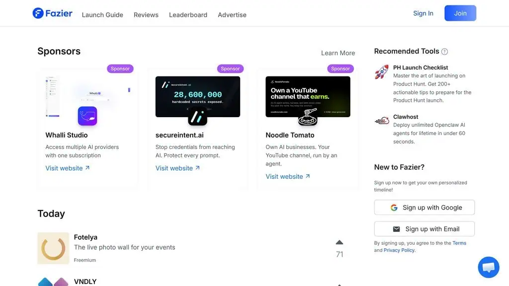Go to the Reviews page
This screenshot has height=286, width=509.
click(146, 15)
